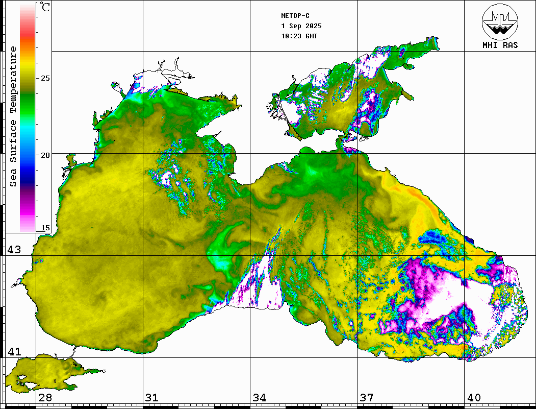Click latitude label "43"
This screenshot has height=409, width=536.
[14, 250]
